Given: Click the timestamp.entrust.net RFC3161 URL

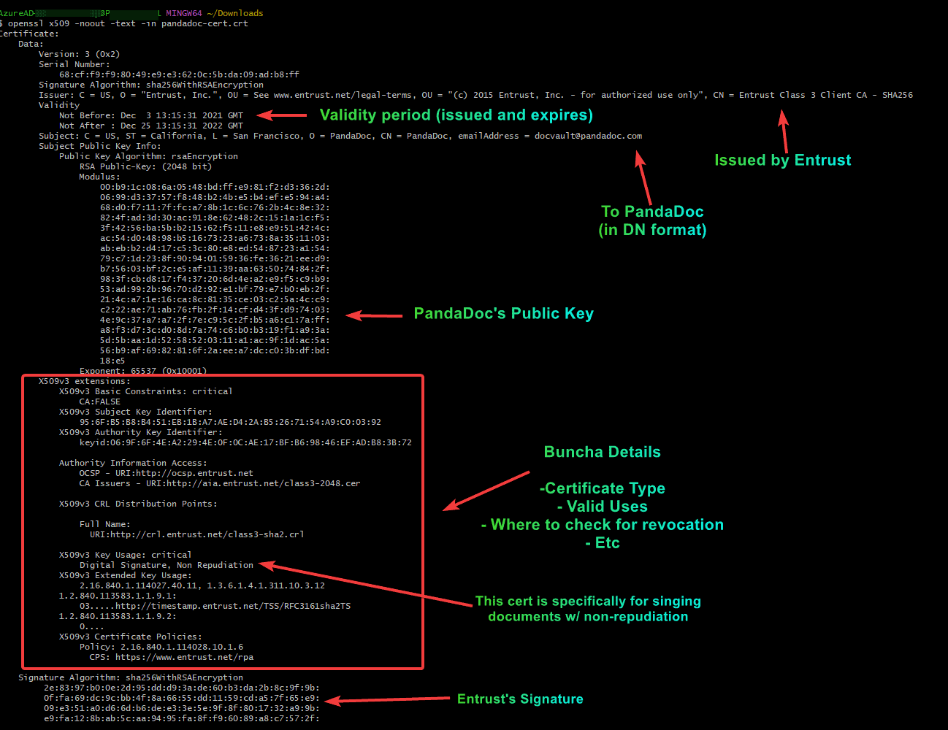Looking at the screenshot, I should pyautogui.click(x=232, y=606).
